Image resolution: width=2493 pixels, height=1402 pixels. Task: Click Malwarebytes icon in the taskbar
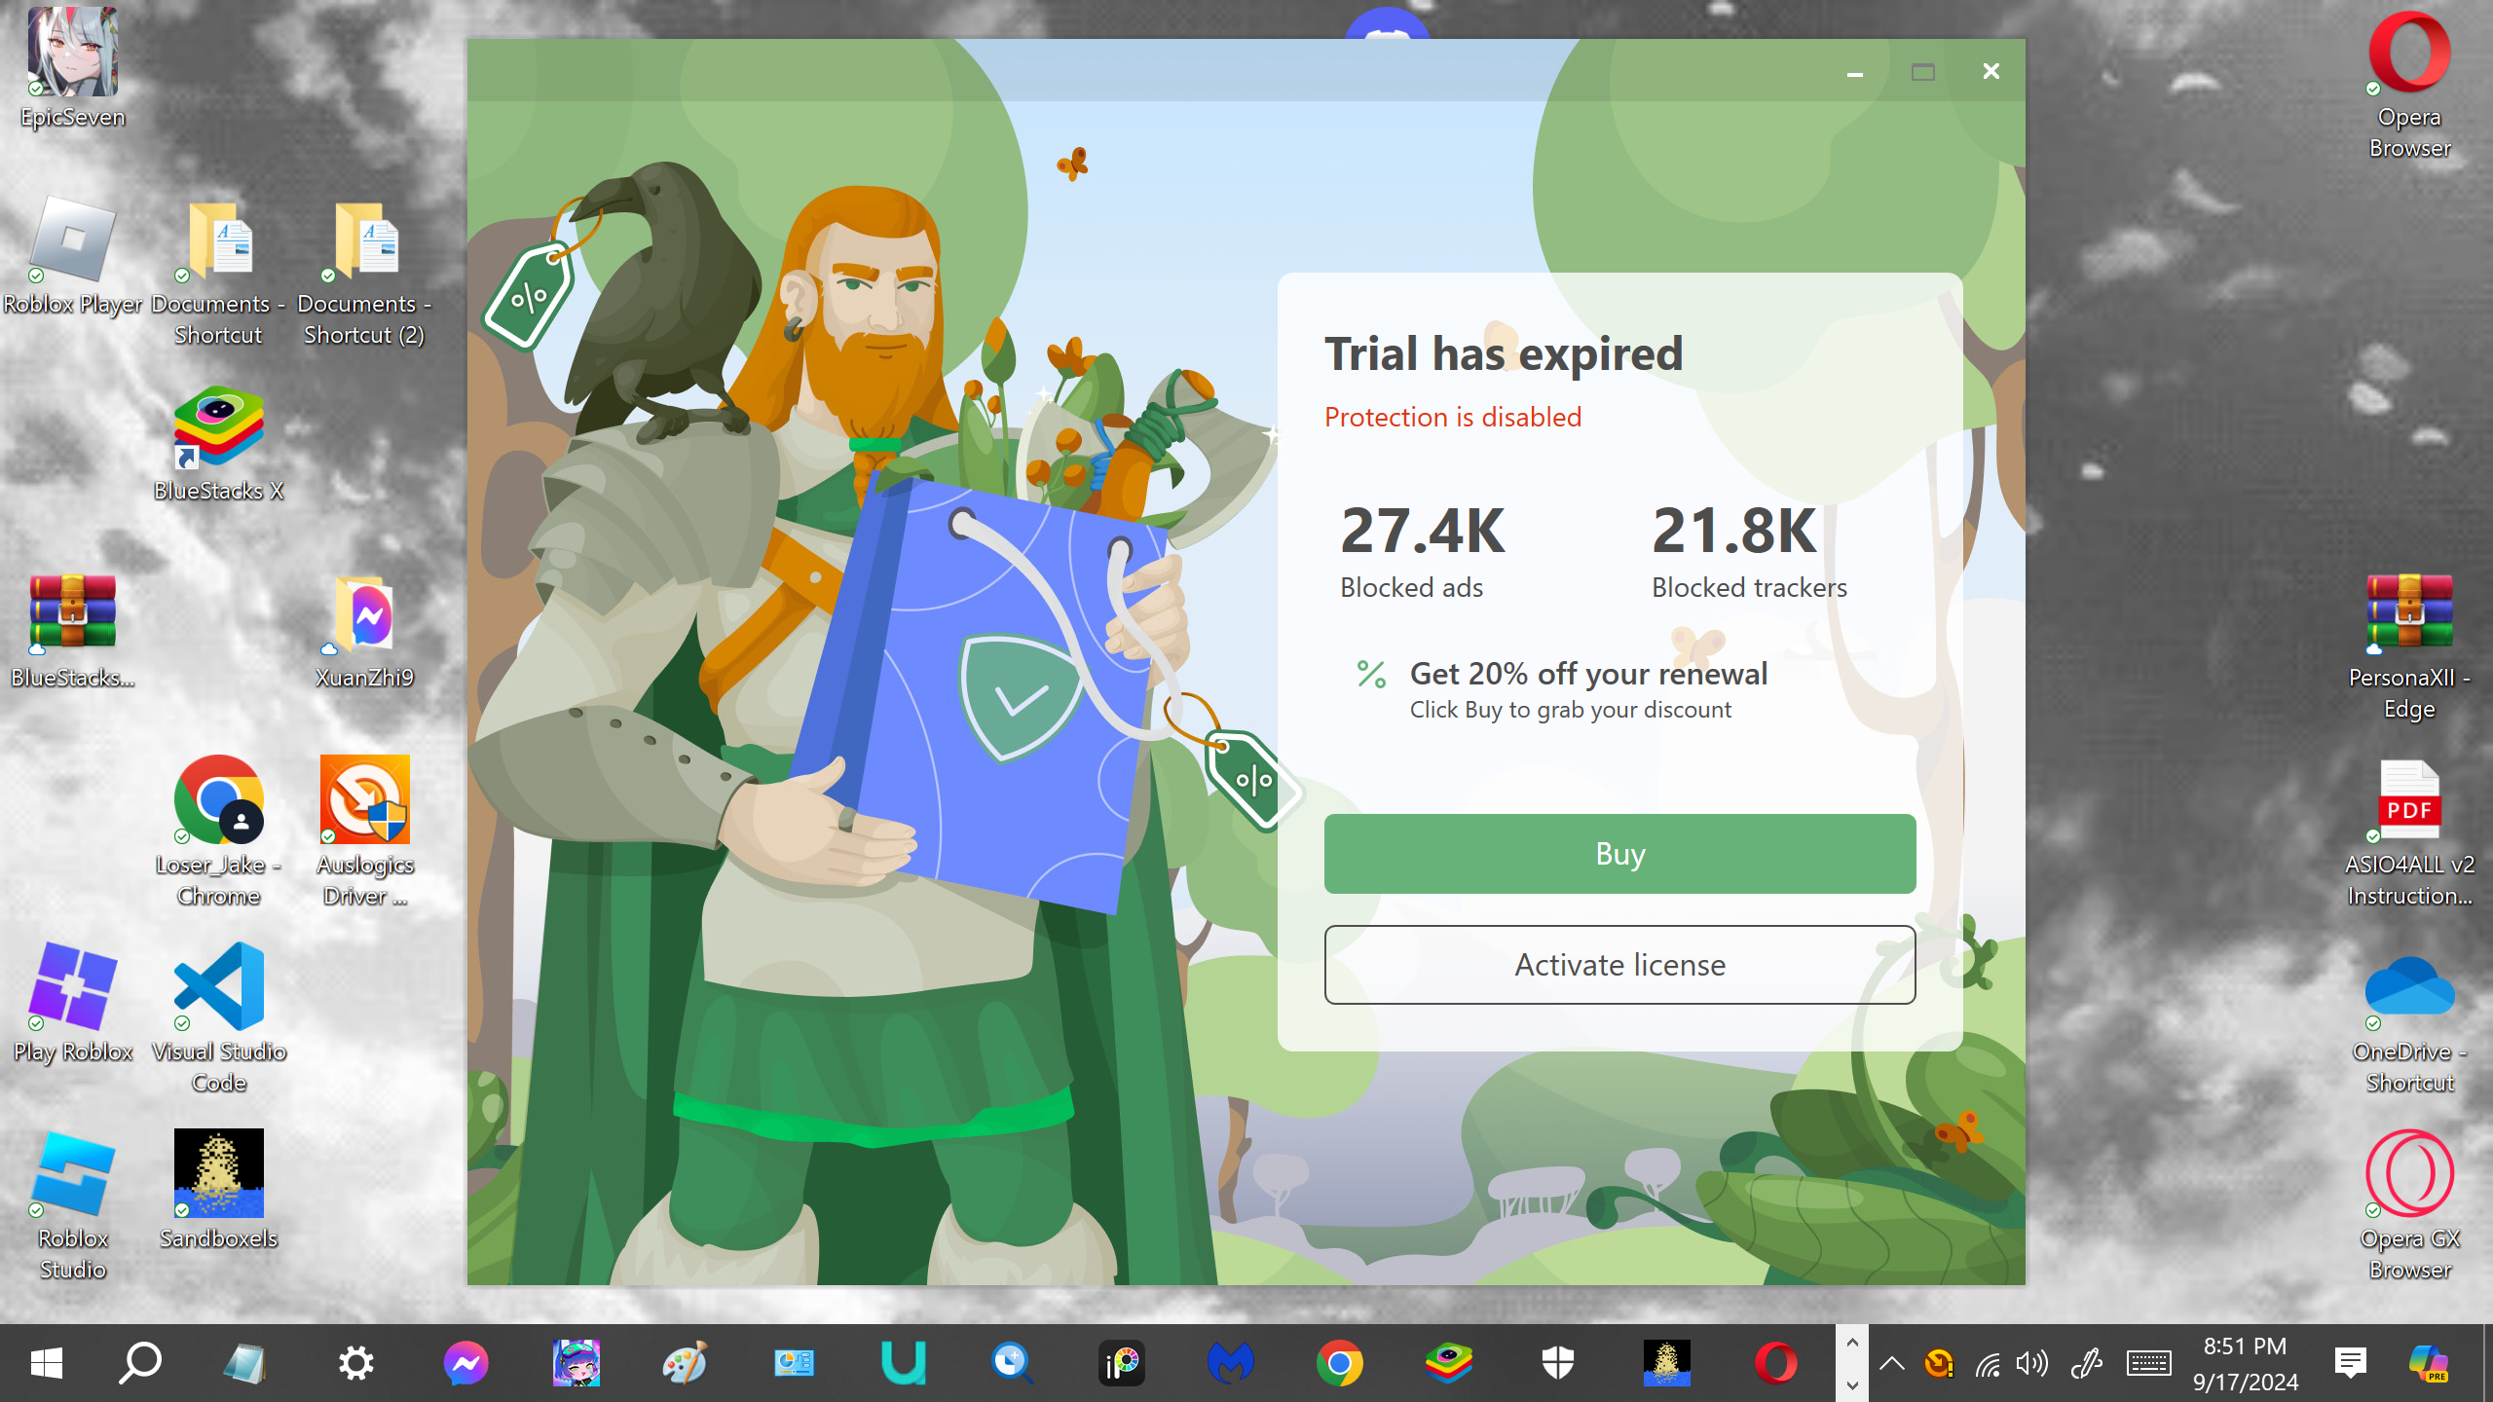1230,1363
